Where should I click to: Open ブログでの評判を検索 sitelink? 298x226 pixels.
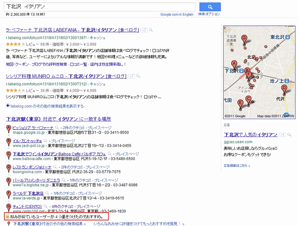click(49, 64)
